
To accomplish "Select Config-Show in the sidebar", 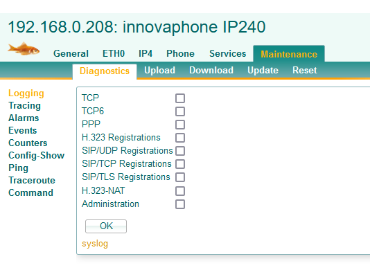I will [36, 155].
